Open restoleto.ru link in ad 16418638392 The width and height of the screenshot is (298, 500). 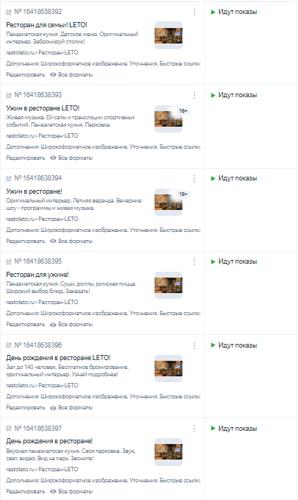click(20, 52)
